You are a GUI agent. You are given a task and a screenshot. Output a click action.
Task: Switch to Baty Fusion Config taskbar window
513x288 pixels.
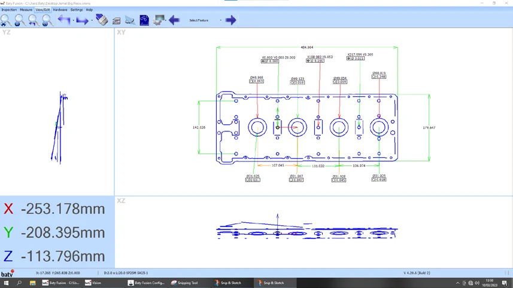(146, 283)
